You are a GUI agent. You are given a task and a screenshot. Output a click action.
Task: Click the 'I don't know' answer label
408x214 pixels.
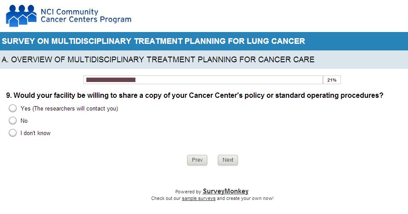35,133
